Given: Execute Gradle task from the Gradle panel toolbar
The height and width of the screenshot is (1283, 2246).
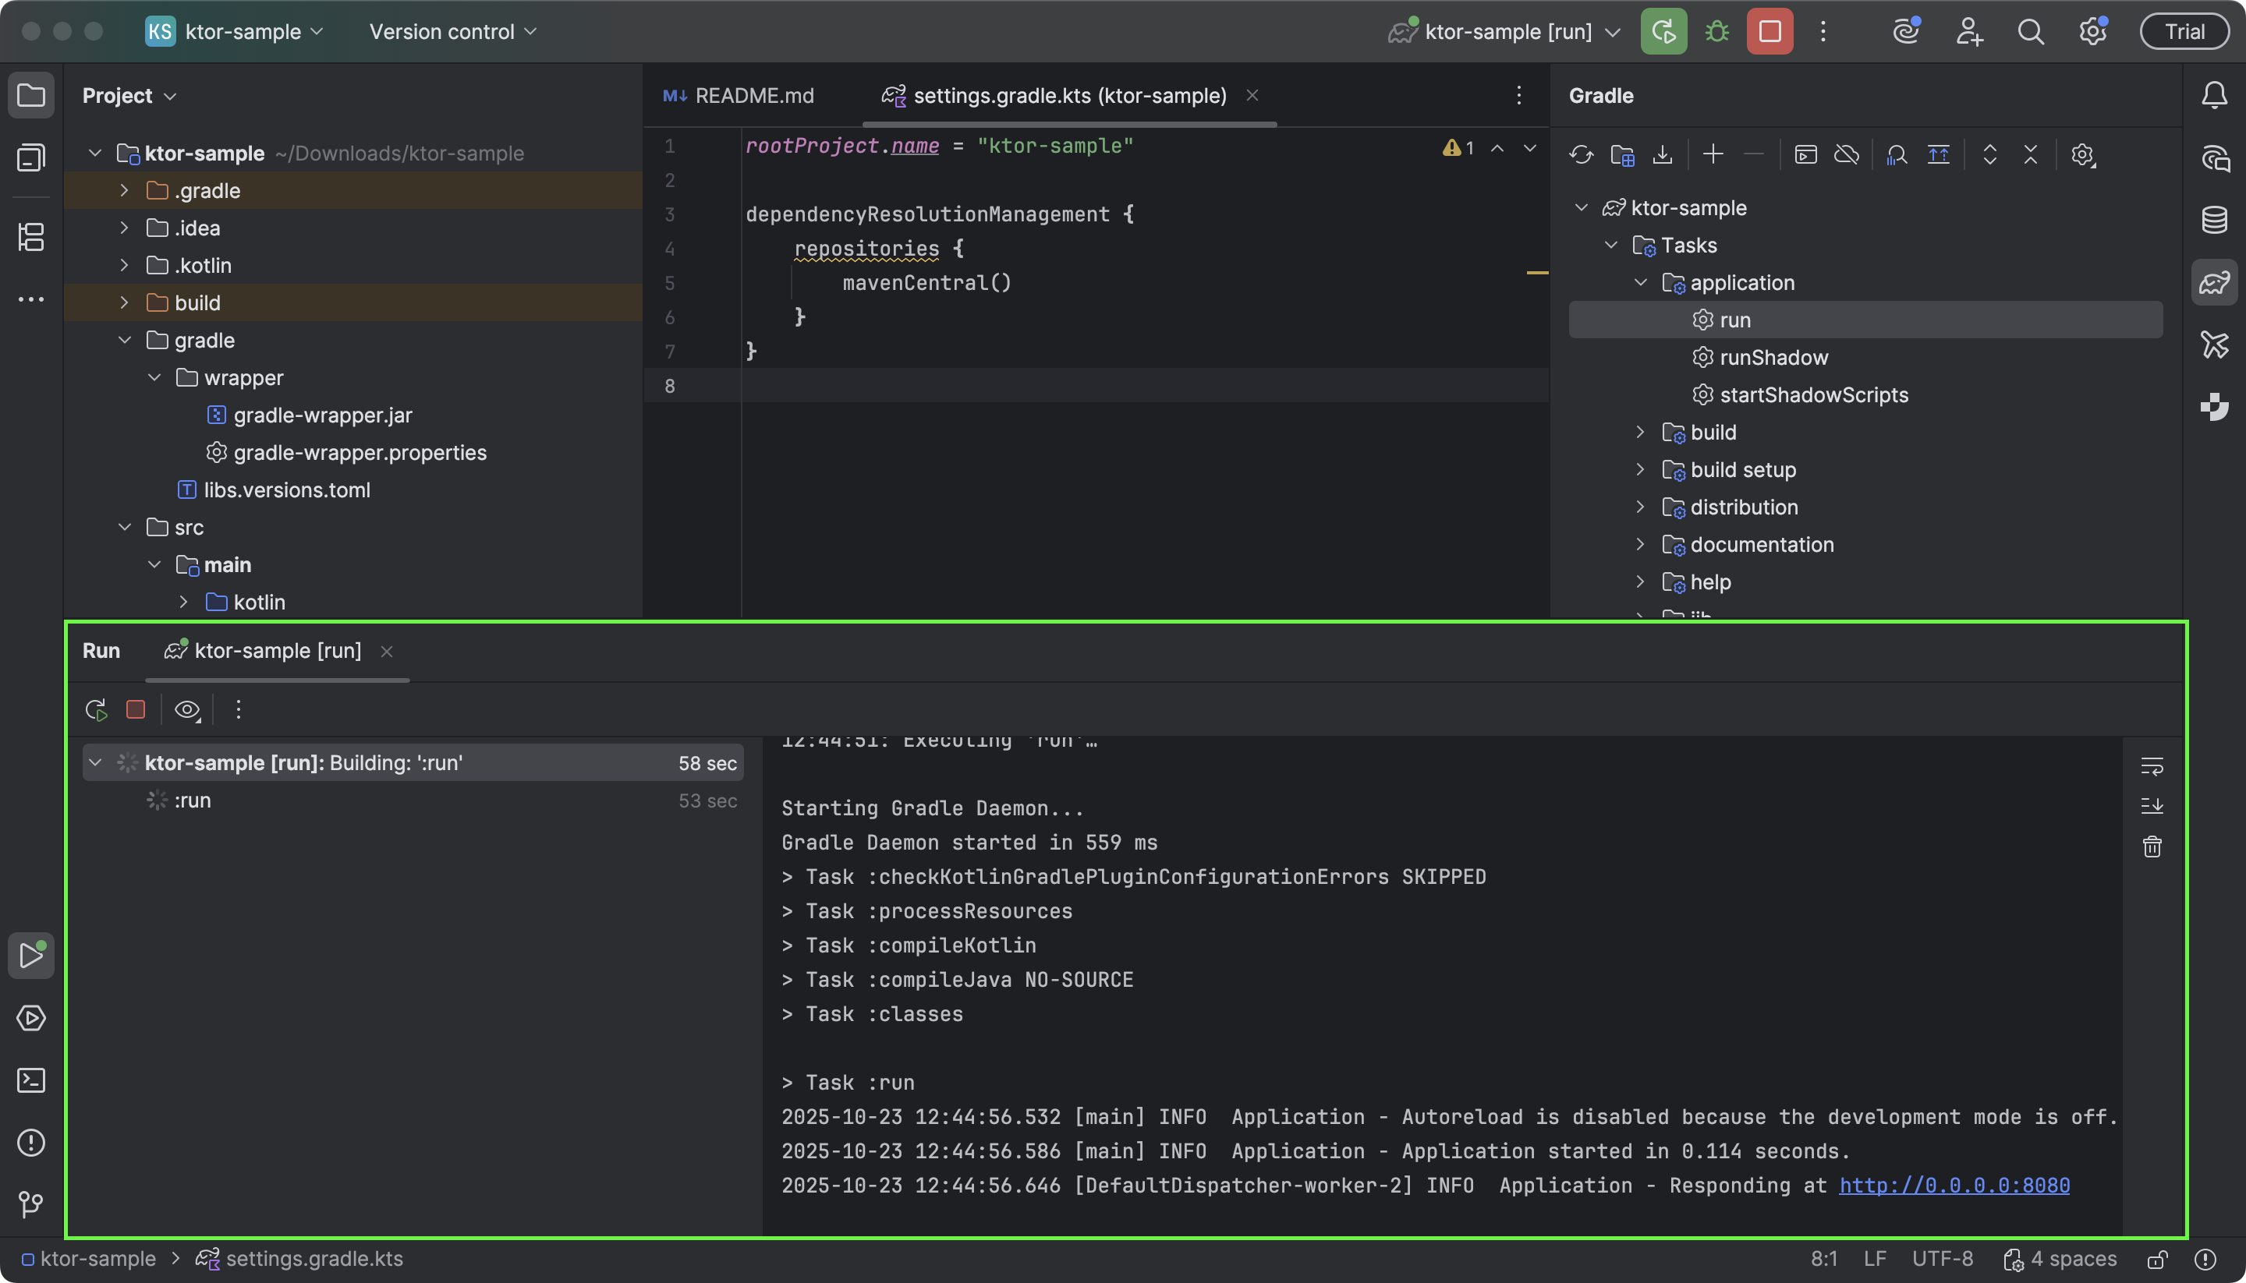Looking at the screenshot, I should click(x=1806, y=154).
